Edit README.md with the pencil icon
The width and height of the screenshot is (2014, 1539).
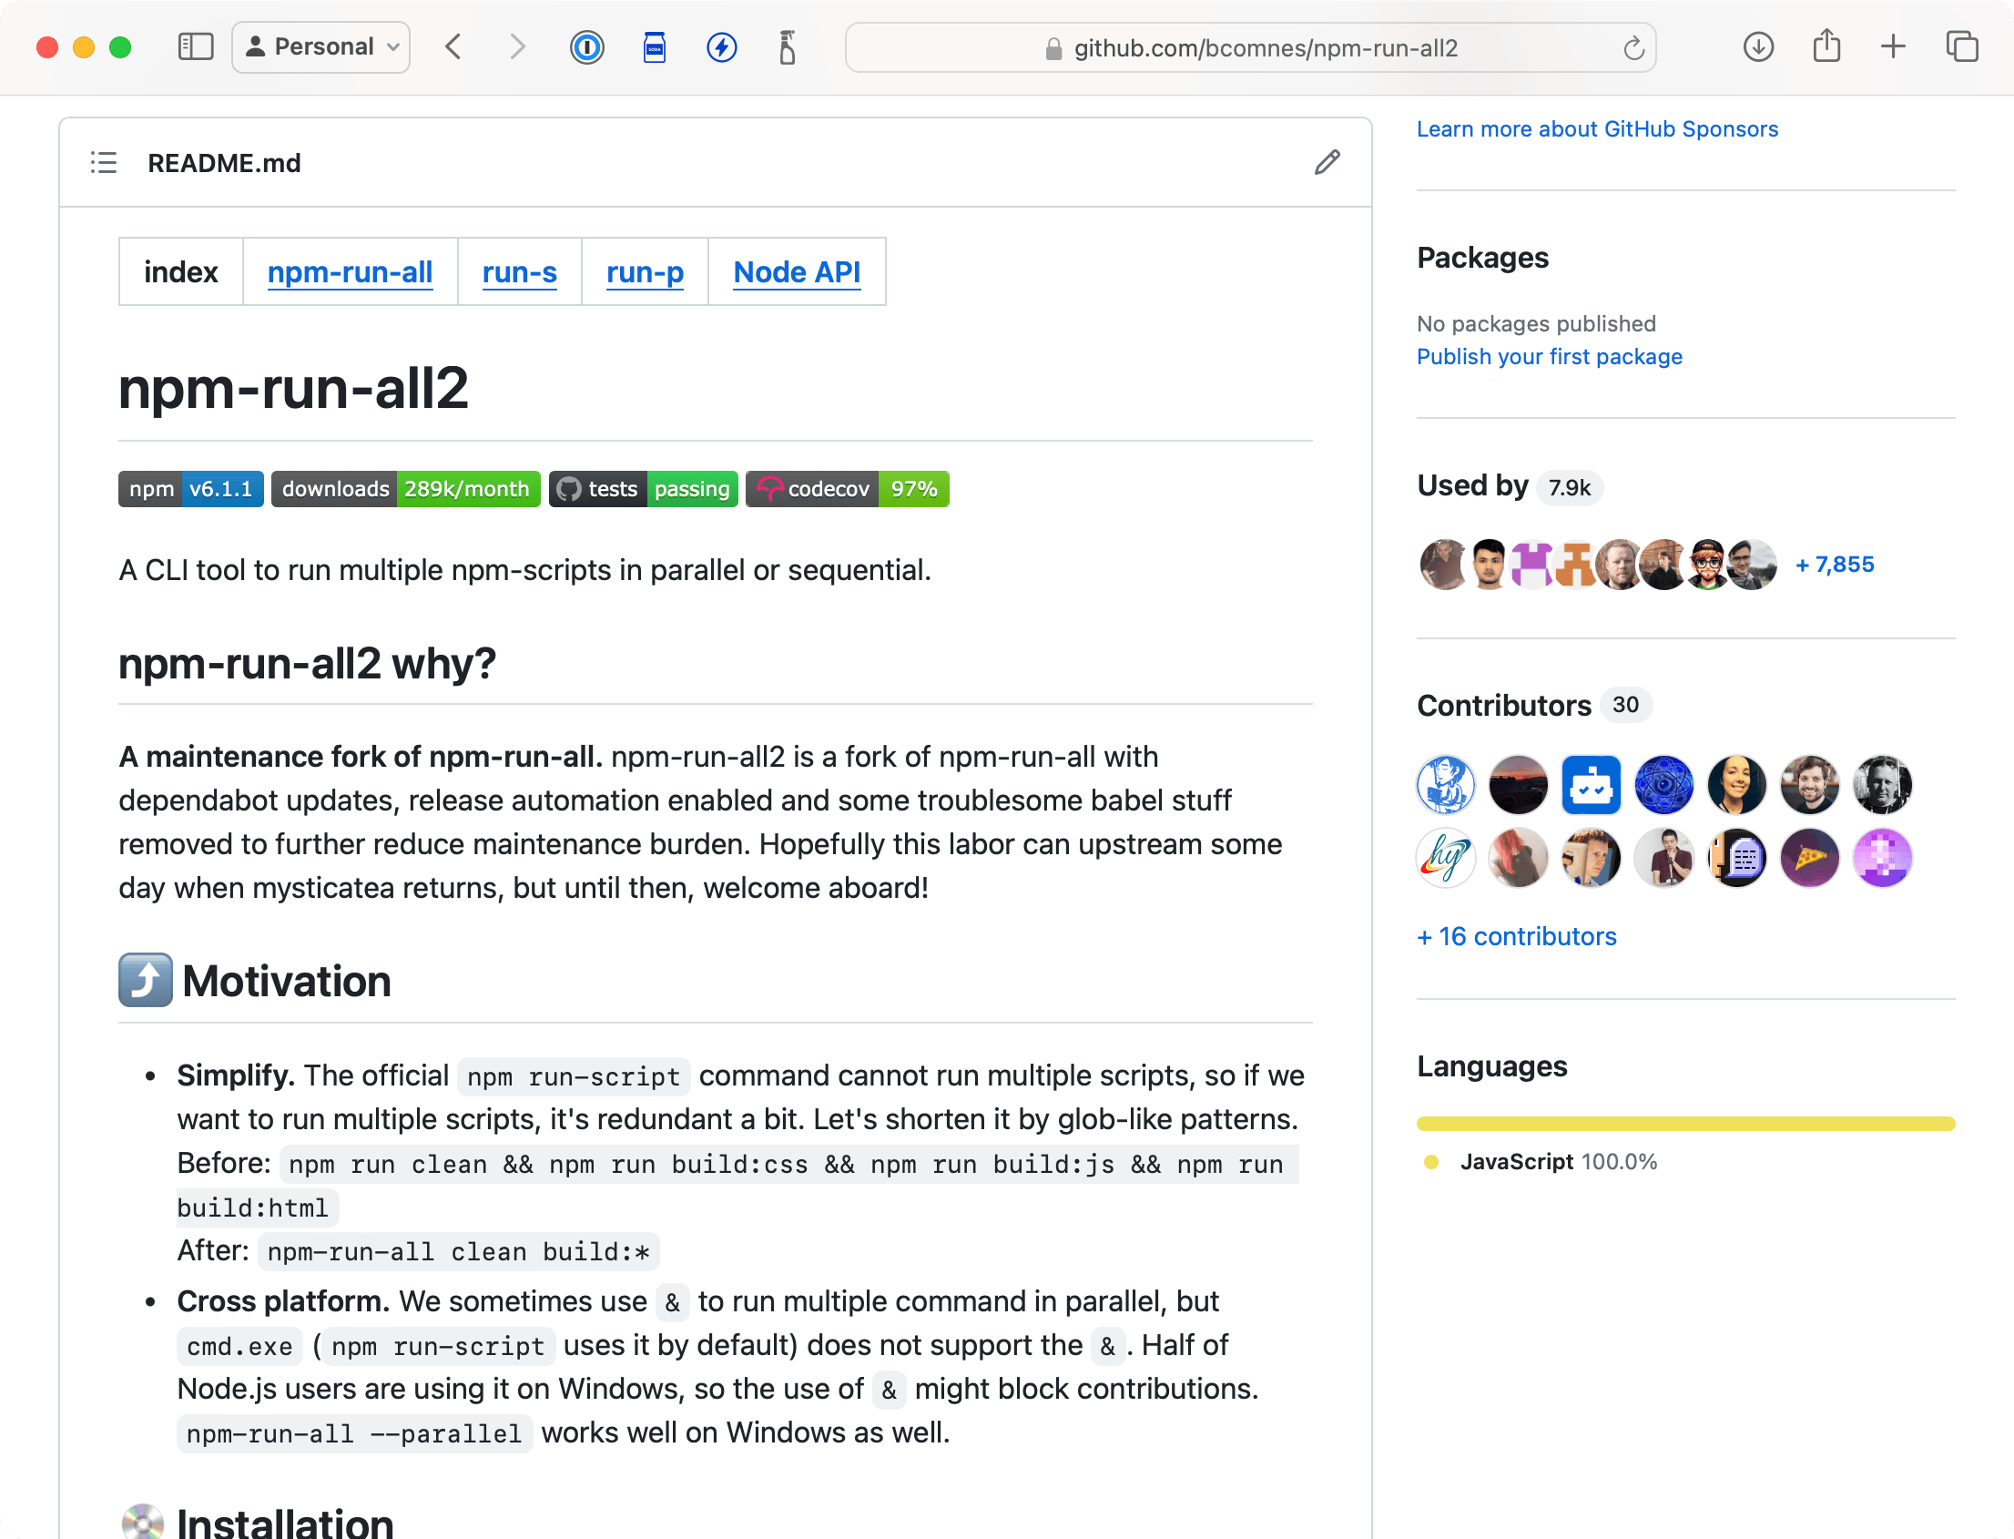tap(1327, 163)
